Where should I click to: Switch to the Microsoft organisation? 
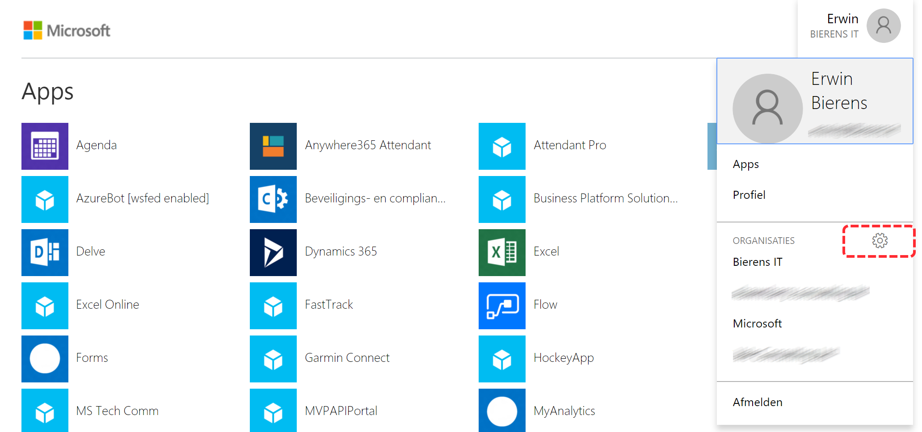[x=757, y=323]
